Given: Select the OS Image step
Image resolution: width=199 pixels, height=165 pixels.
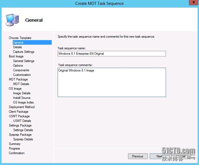Looking at the screenshot, I should (x=15, y=89).
